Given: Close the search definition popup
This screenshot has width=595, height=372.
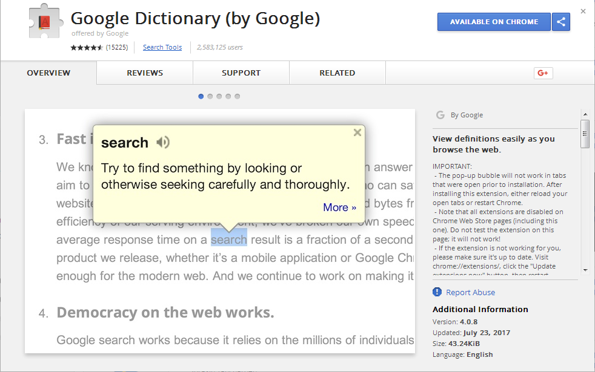Looking at the screenshot, I should 357,132.
